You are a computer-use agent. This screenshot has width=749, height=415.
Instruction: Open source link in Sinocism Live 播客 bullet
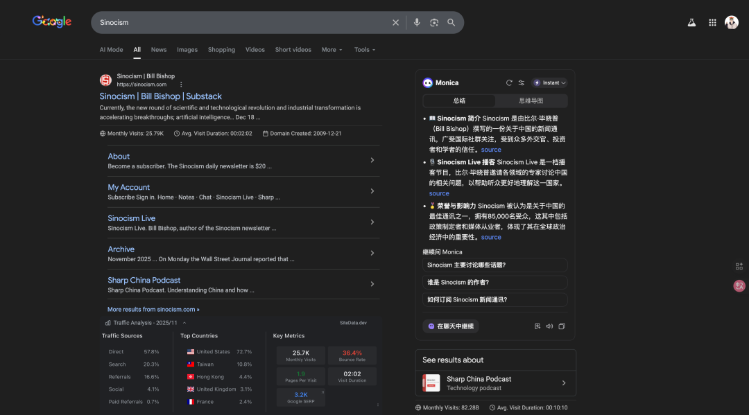pyautogui.click(x=439, y=194)
